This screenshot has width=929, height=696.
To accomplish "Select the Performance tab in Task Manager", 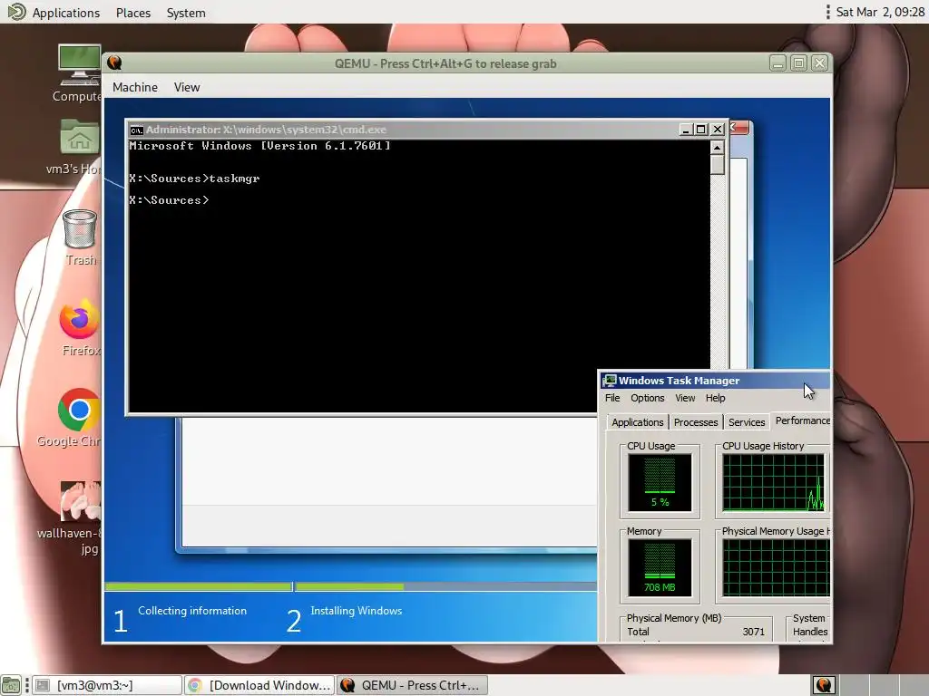I will click(801, 420).
